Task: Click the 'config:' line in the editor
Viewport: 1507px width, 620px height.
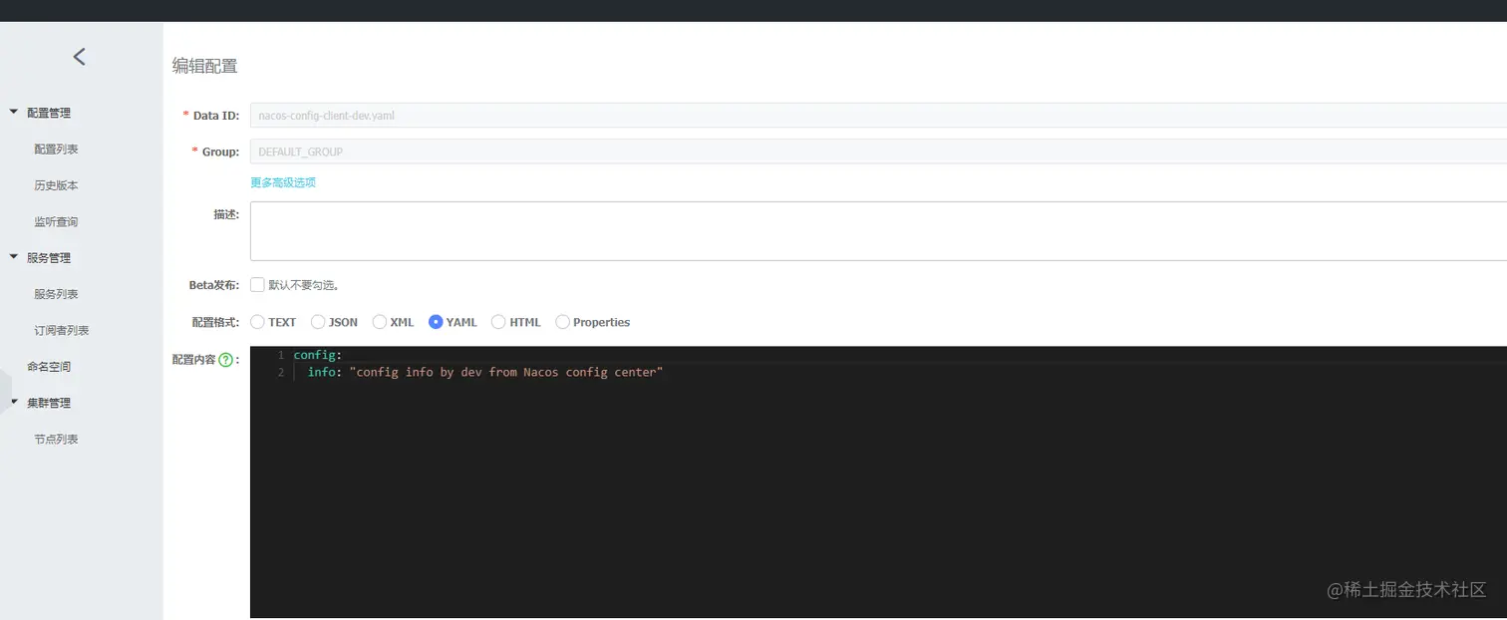Action: click(317, 355)
